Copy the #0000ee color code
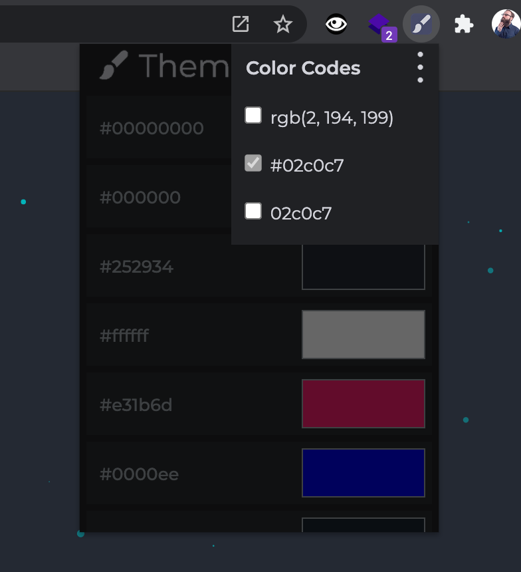The image size is (521, 572). pos(139,474)
